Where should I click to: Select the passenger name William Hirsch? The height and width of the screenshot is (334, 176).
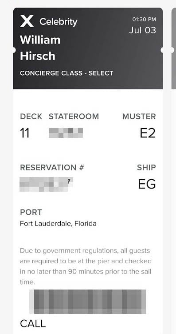(x=40, y=48)
